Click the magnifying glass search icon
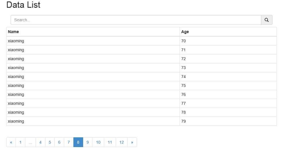The height and width of the screenshot is (152, 284). (x=266, y=20)
